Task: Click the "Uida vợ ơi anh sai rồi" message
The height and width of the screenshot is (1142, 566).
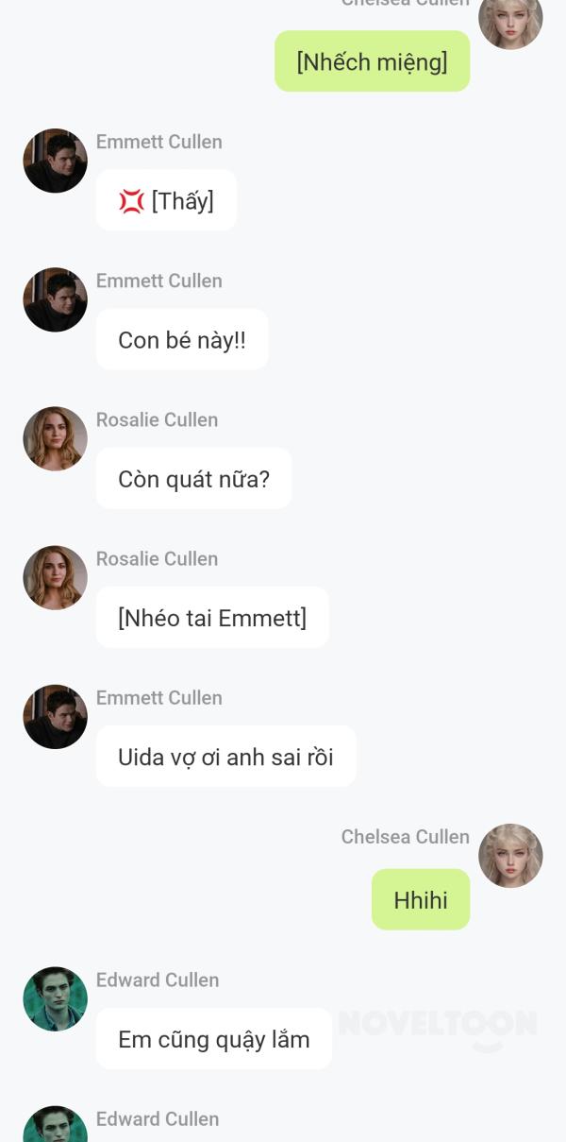Action: point(225,757)
